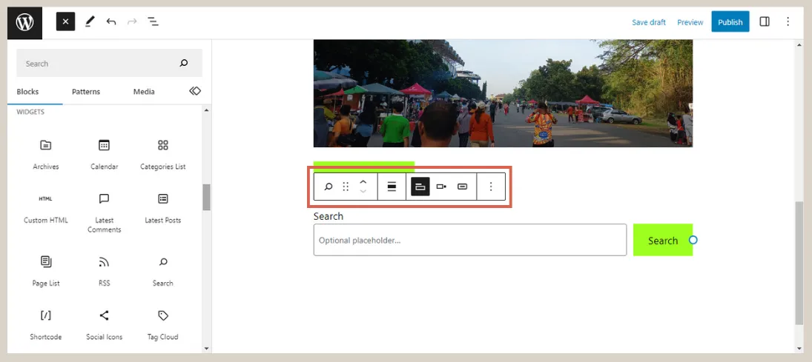Image resolution: width=812 pixels, height=362 pixels.
Task: Preview the post
Action: point(690,22)
